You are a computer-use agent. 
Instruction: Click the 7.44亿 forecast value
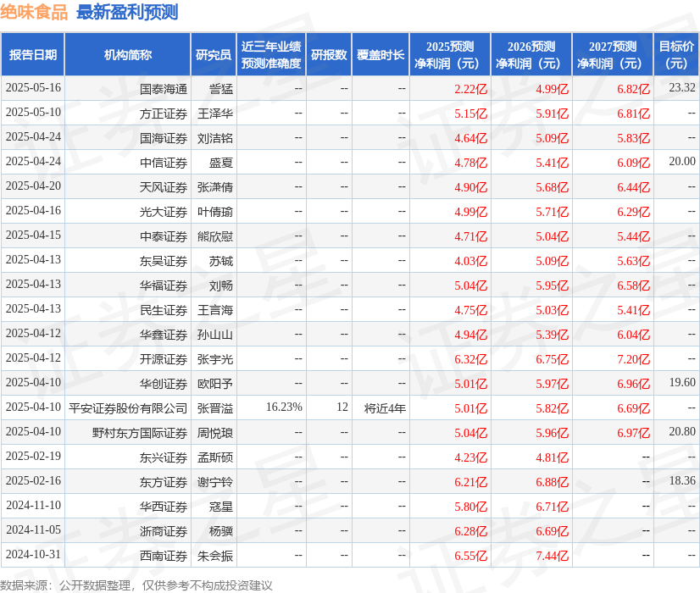[553, 556]
